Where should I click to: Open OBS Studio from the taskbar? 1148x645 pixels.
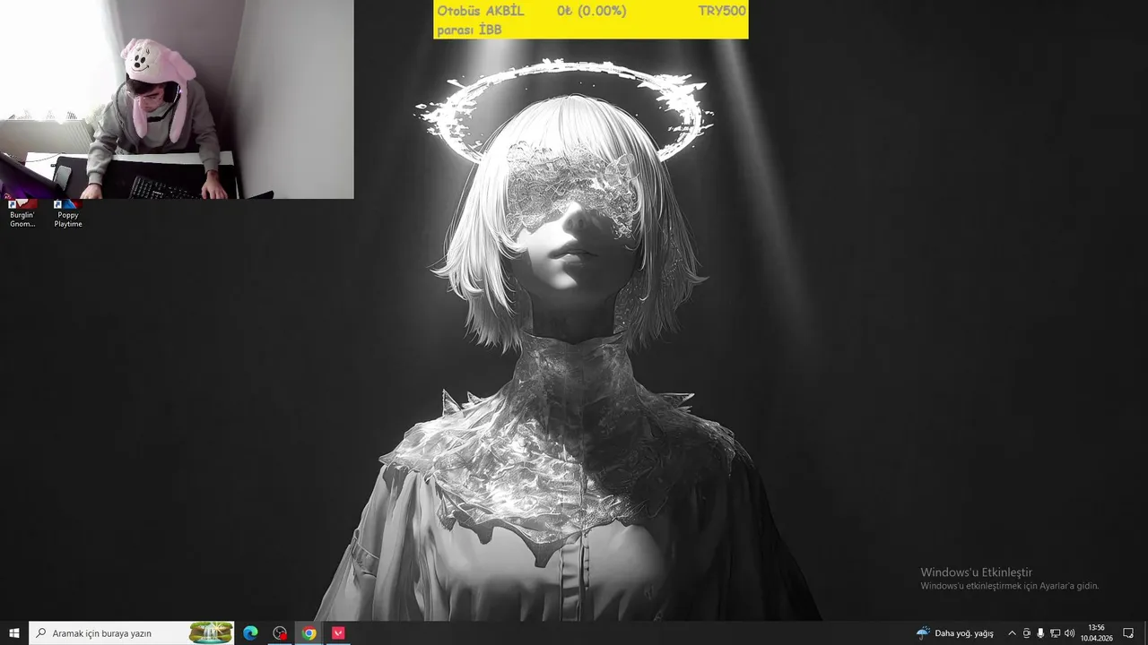[280, 633]
